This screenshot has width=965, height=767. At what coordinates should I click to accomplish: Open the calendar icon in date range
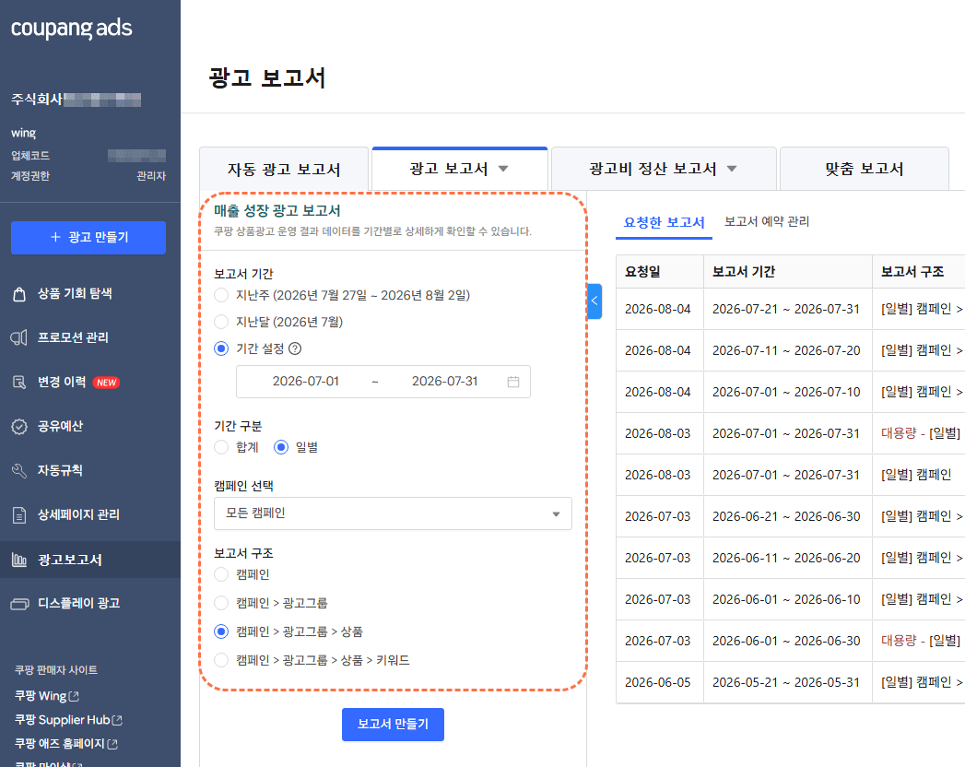click(513, 382)
